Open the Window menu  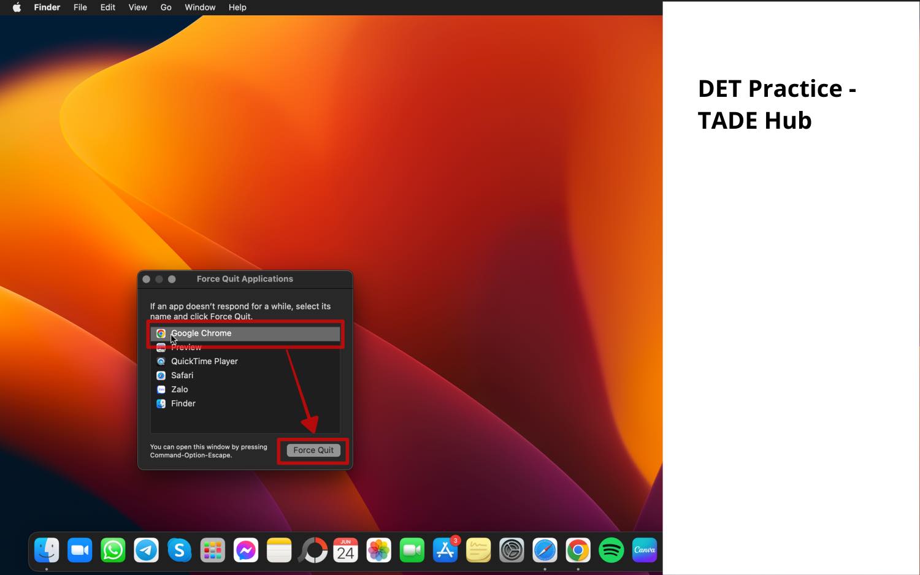point(200,7)
